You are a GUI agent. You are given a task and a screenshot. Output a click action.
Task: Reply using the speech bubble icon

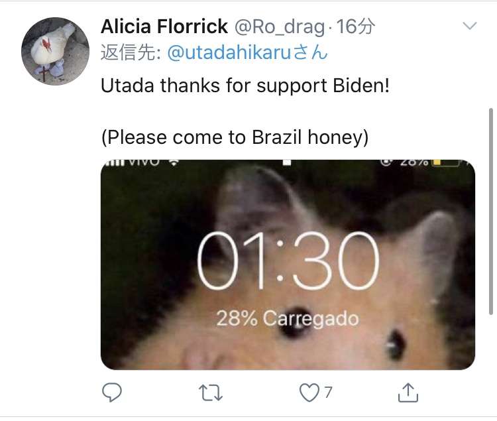(112, 392)
